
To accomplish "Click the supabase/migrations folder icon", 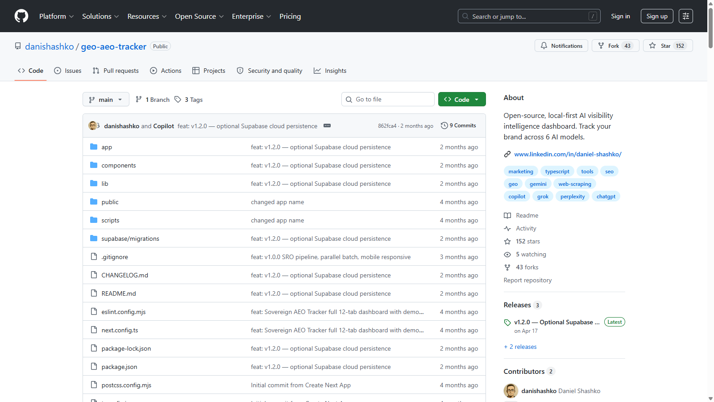I will click(x=94, y=239).
